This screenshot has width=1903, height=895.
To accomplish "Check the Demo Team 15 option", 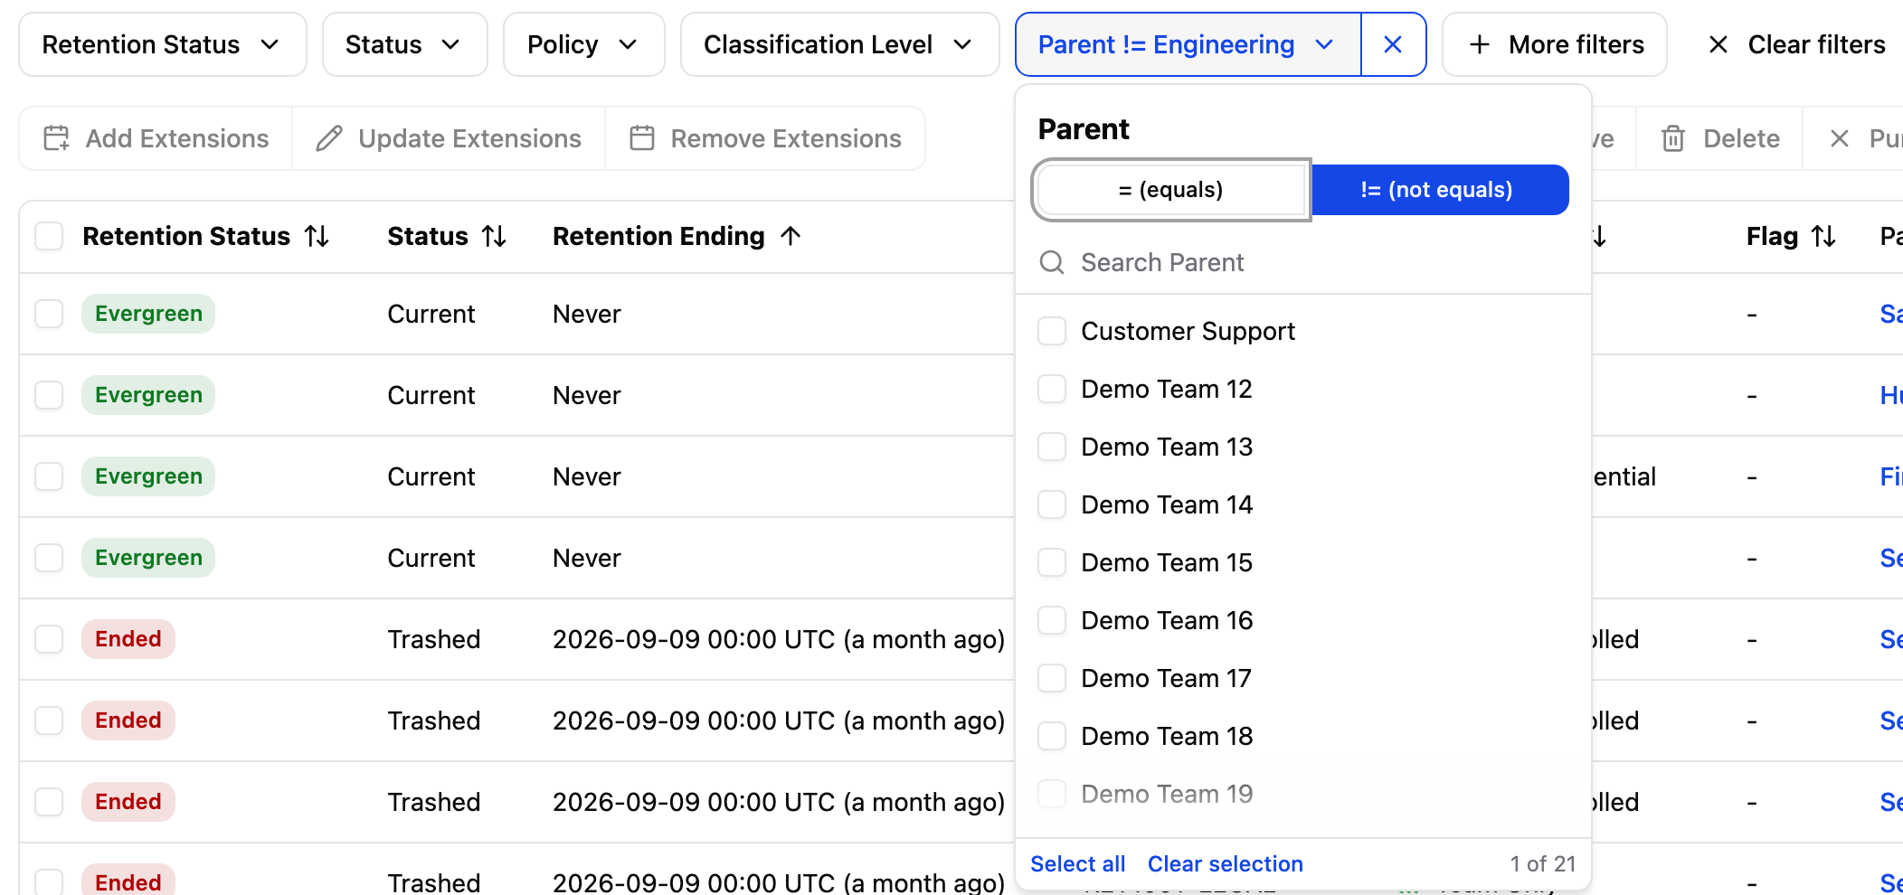I will tap(1052, 562).
